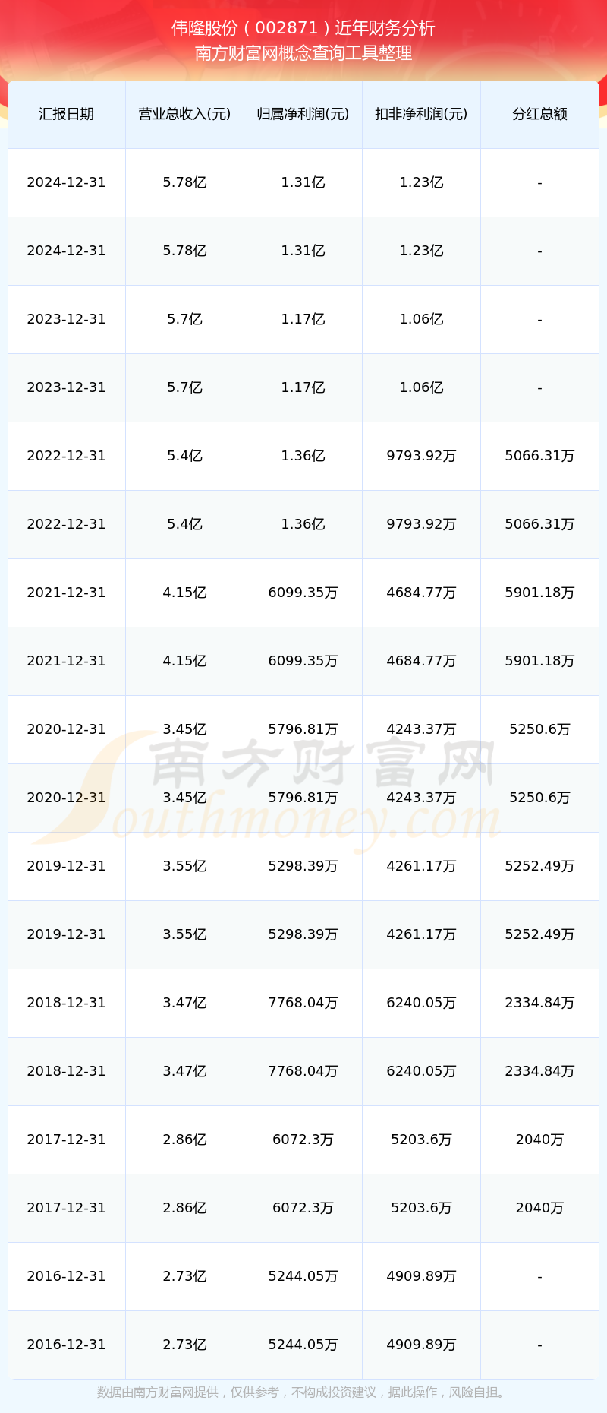Click the second 5901.18万 dividend cell

coord(539,661)
